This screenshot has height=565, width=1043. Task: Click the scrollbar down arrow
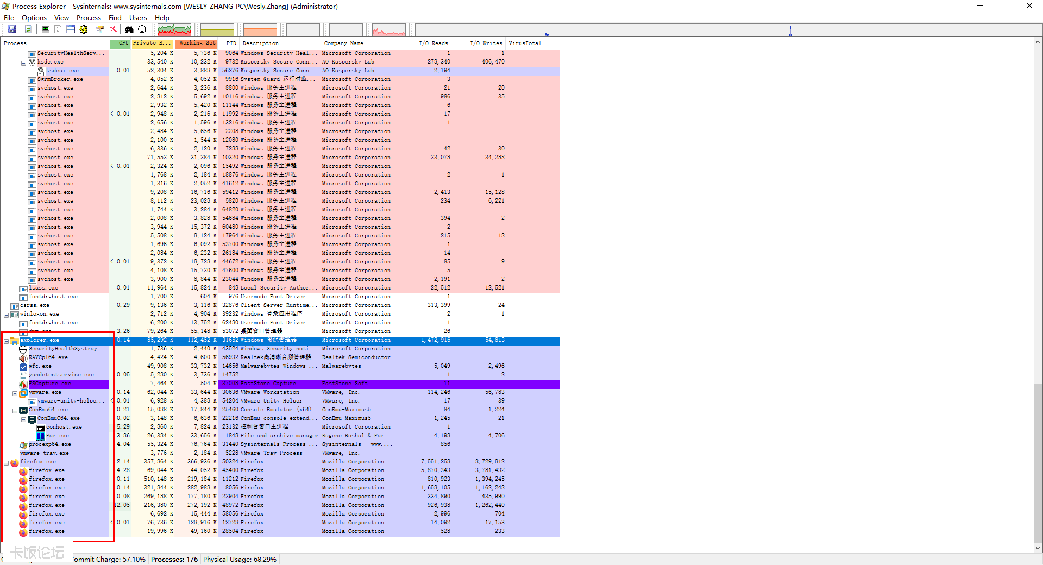(x=1038, y=548)
